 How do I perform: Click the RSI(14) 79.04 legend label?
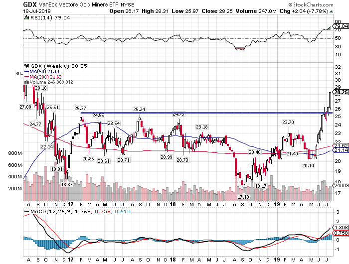50,17
